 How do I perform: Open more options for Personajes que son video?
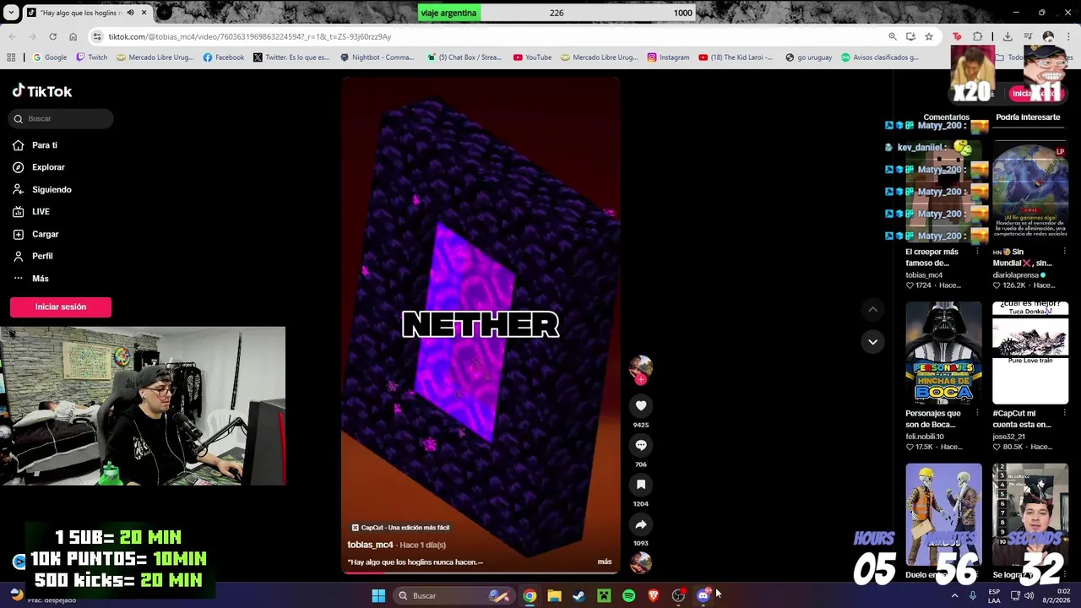click(977, 414)
